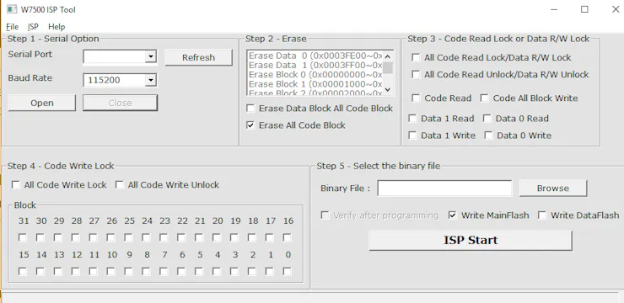Click the W7500 ISP Tool title bar icon
Screen dimensions: 624x303
12,9
